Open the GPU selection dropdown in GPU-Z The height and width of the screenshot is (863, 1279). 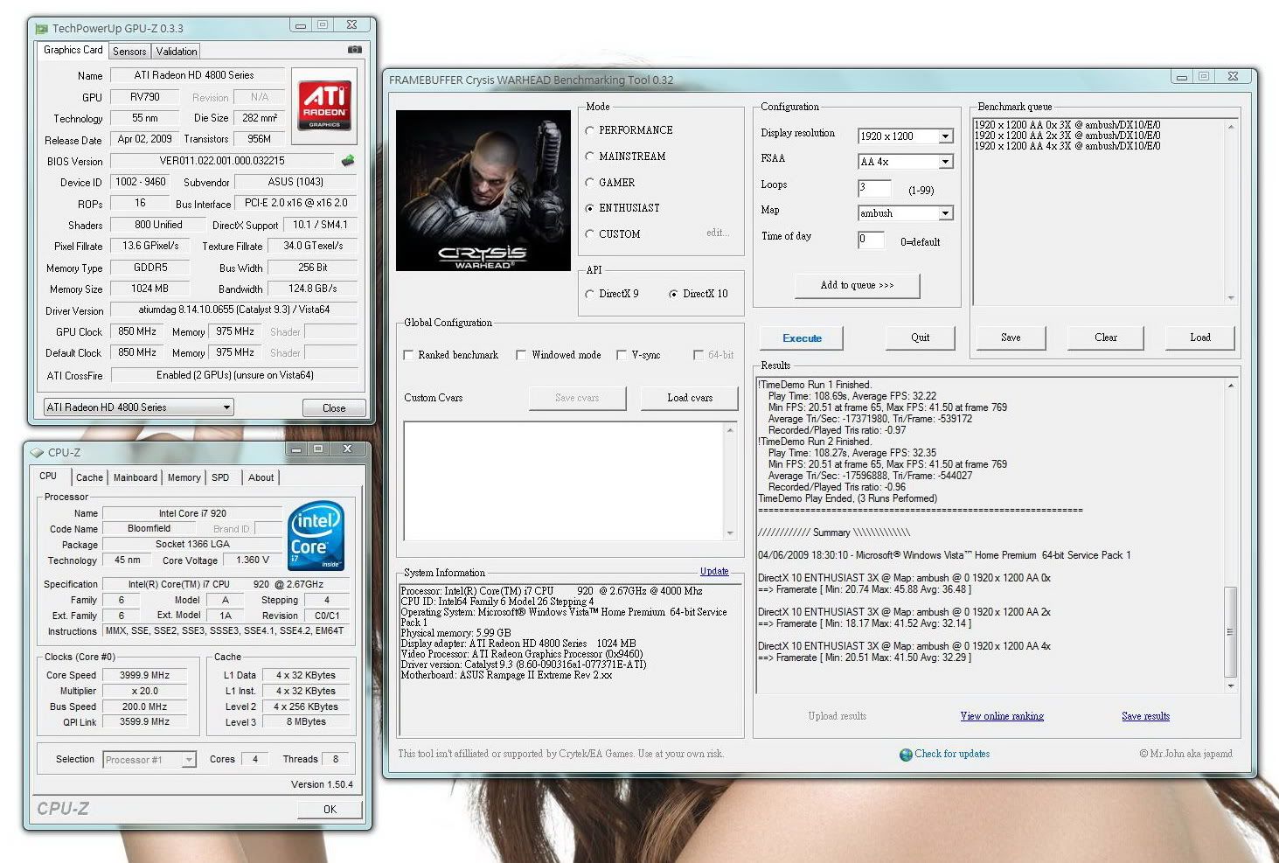[x=138, y=407]
